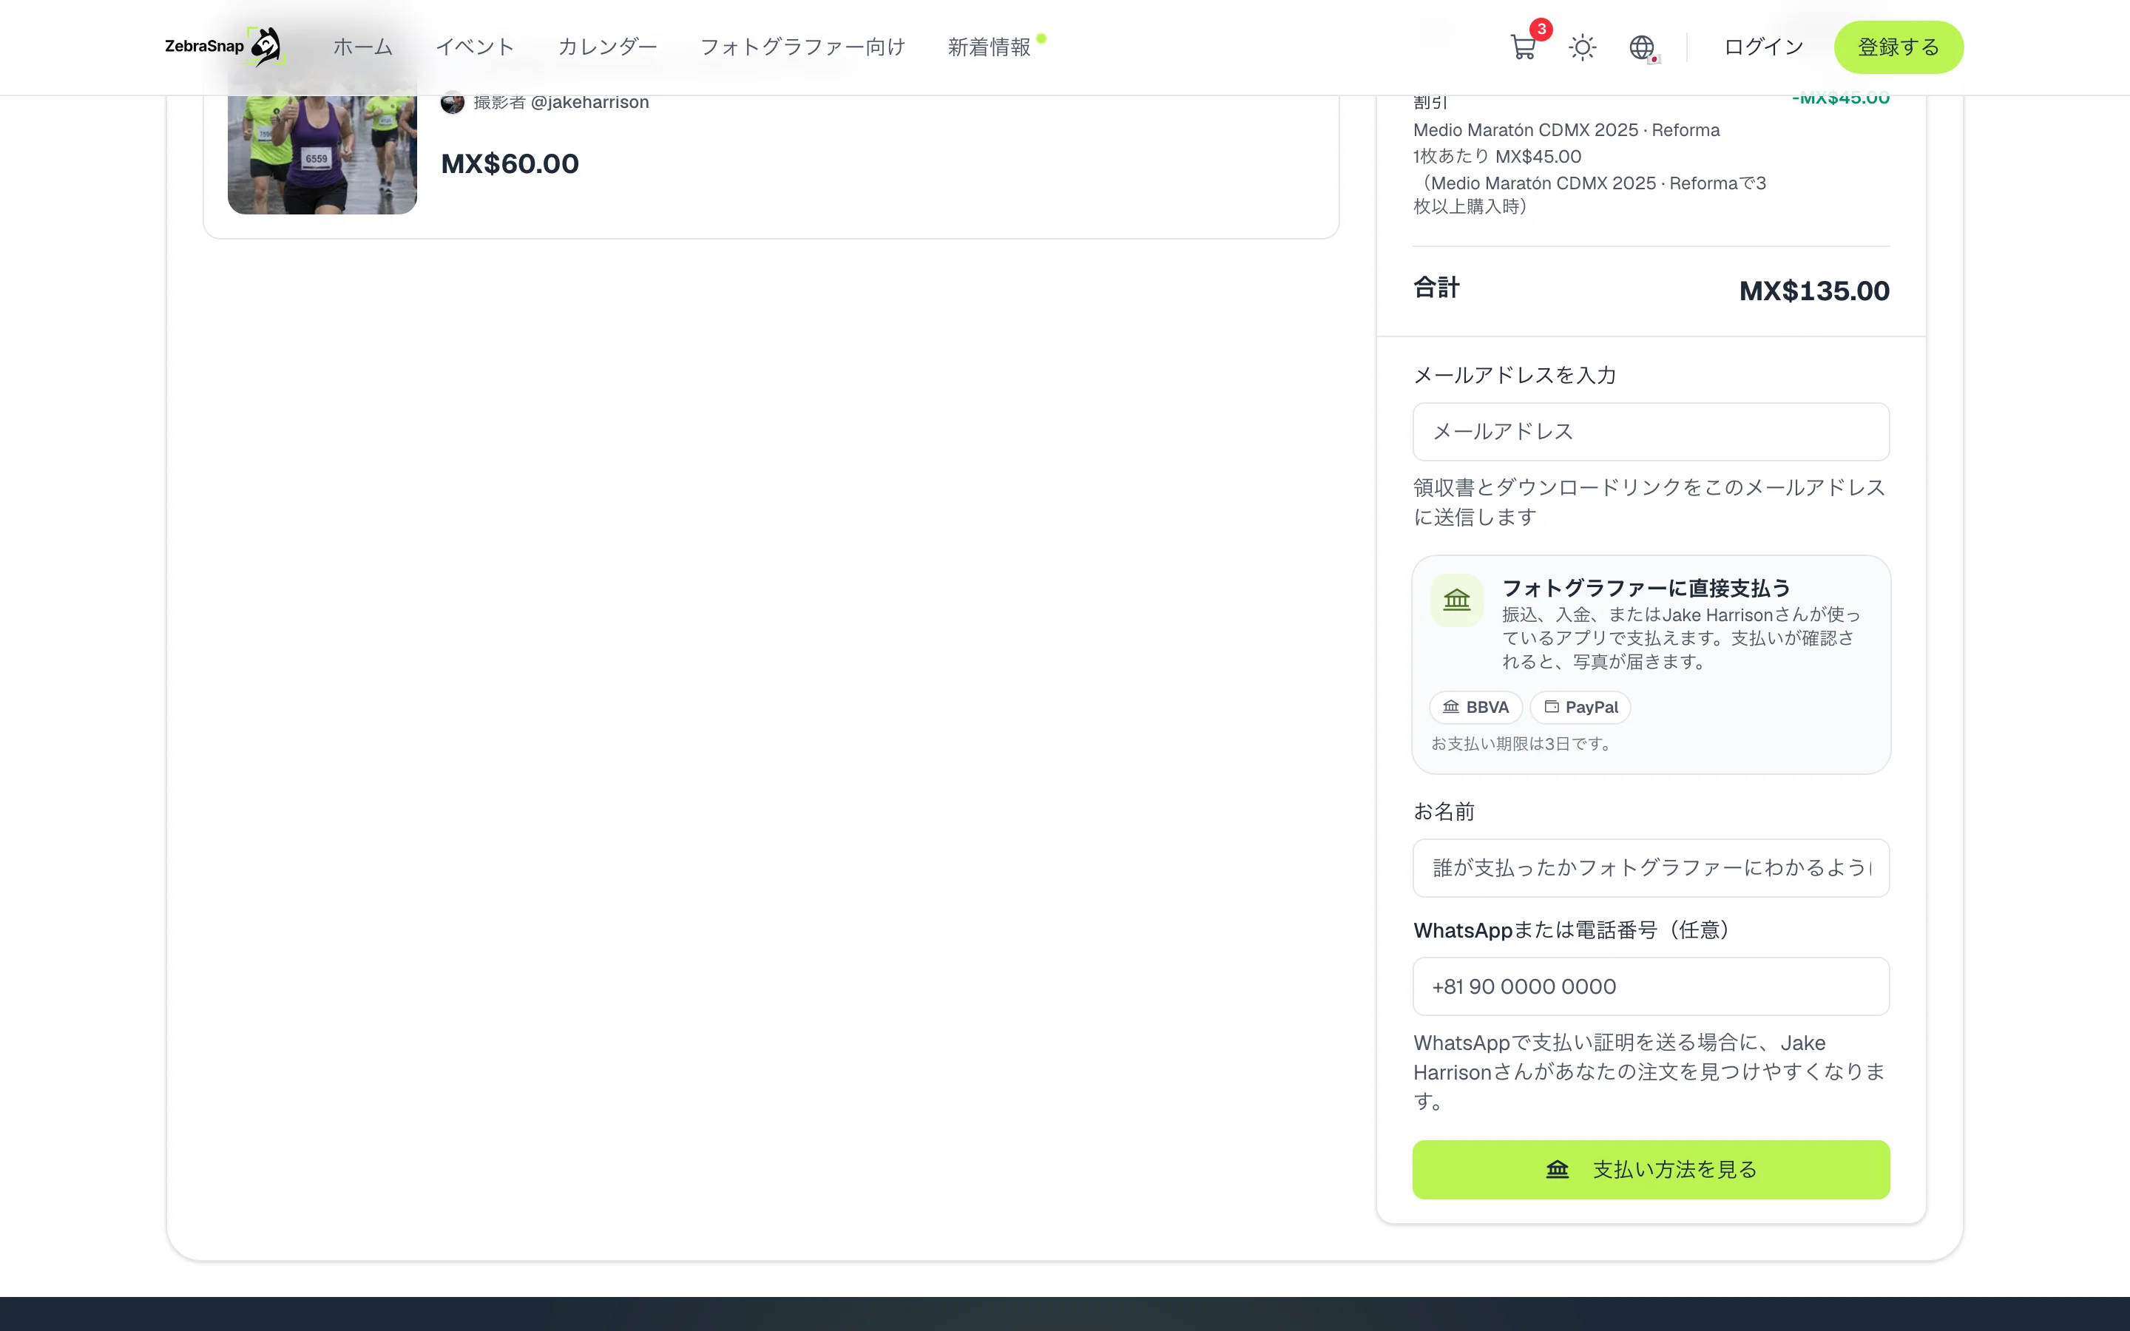
Task: Open the @jakeharrison photographer link
Action: (589, 102)
